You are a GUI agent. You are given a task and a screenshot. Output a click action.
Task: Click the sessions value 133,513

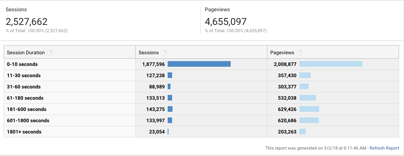click(x=155, y=98)
